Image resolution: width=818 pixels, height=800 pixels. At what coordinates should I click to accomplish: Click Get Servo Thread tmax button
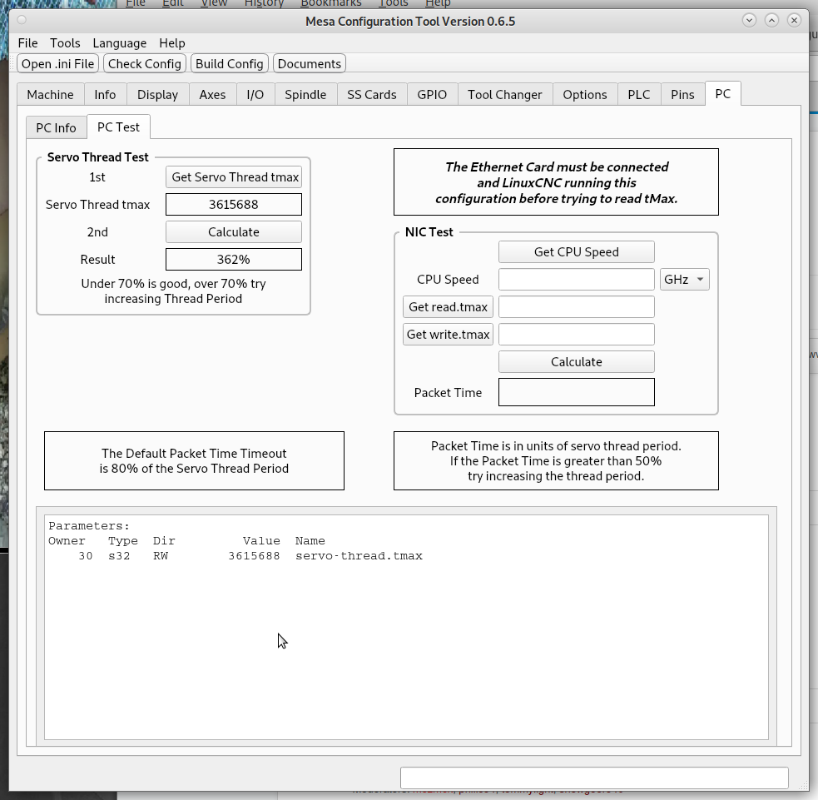point(234,177)
